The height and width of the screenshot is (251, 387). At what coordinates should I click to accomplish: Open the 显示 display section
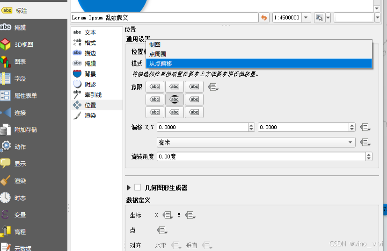(33, 164)
